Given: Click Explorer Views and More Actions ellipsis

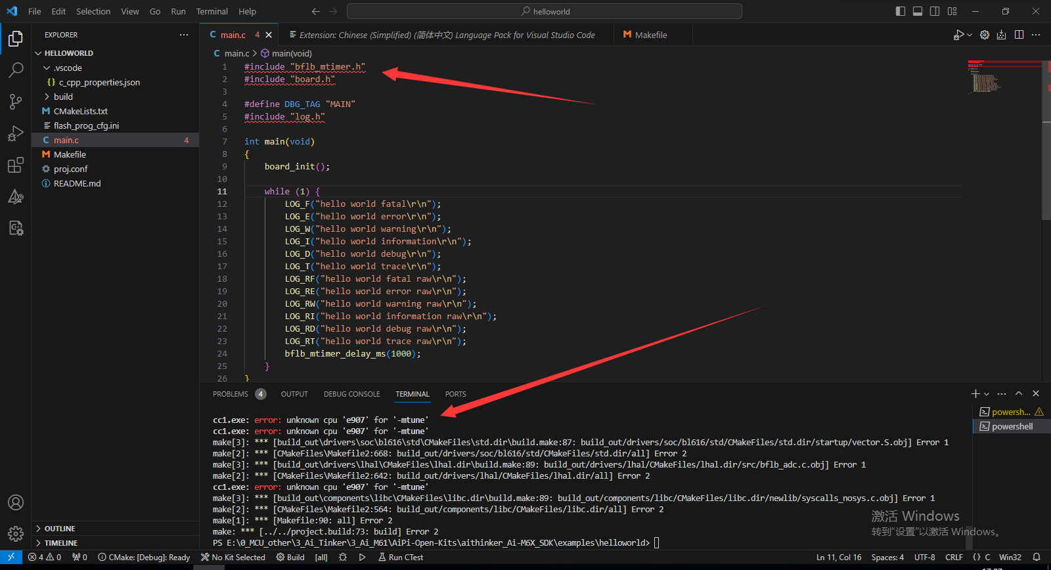Looking at the screenshot, I should pyautogui.click(x=184, y=35).
